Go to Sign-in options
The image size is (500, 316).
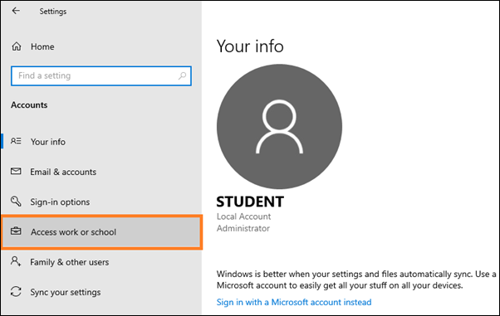pos(60,202)
